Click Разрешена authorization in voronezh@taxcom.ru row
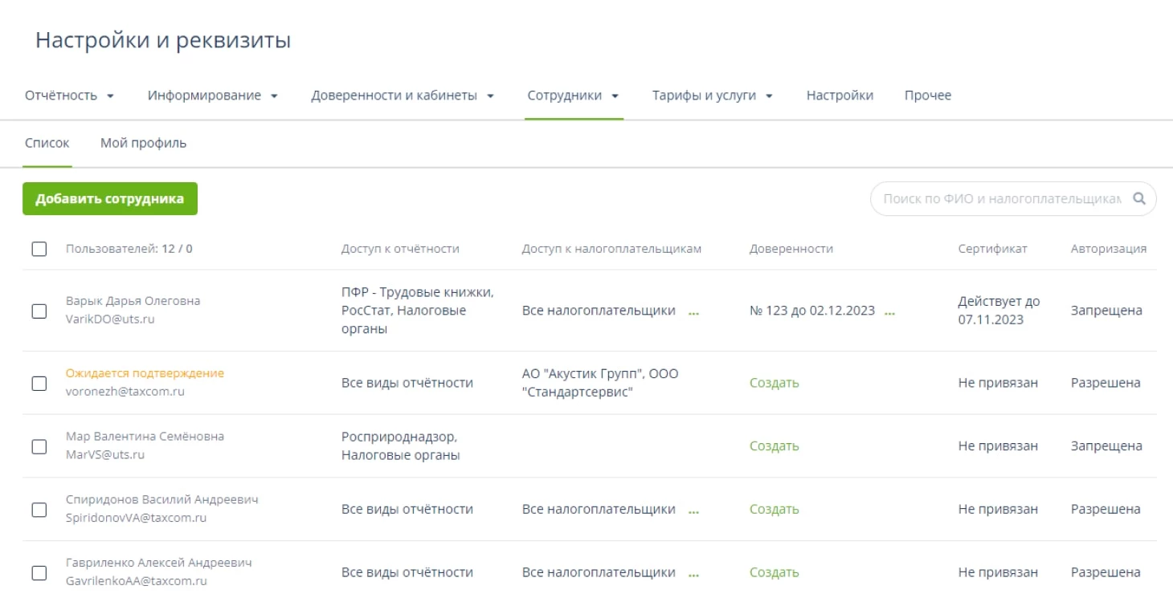The height and width of the screenshot is (602, 1173). coord(1106,383)
